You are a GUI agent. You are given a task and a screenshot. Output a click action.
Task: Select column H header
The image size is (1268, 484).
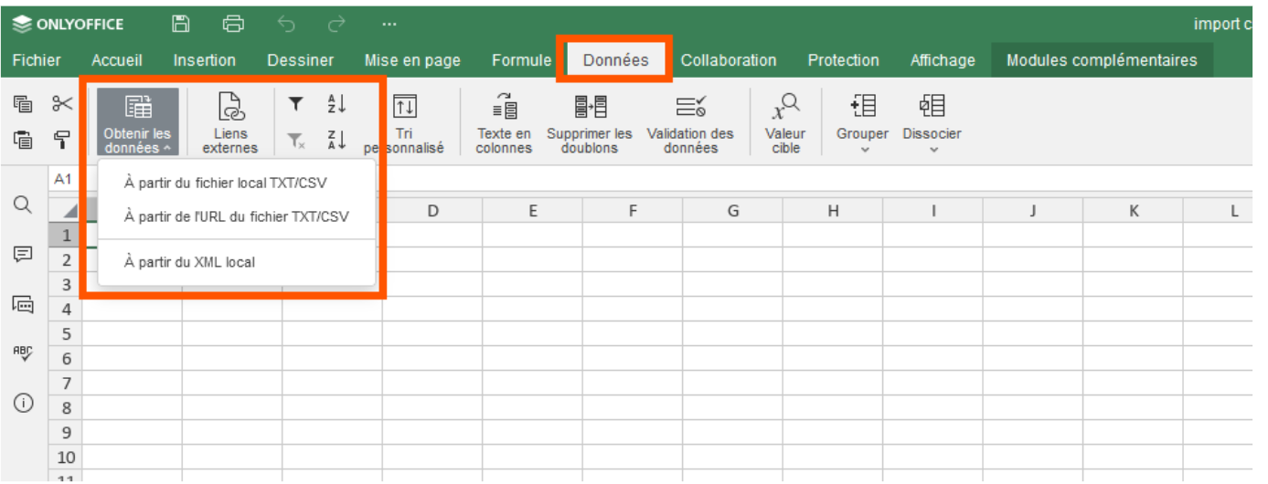833,211
